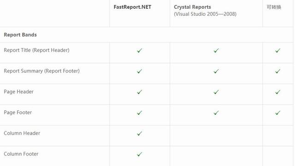Click the 可转换 column heading
Image resolution: width=295 pixels, height=166 pixels.
[x=274, y=7]
